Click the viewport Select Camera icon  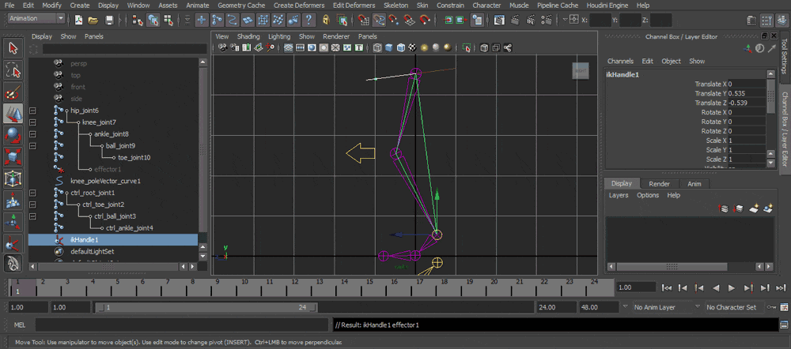tap(222, 48)
